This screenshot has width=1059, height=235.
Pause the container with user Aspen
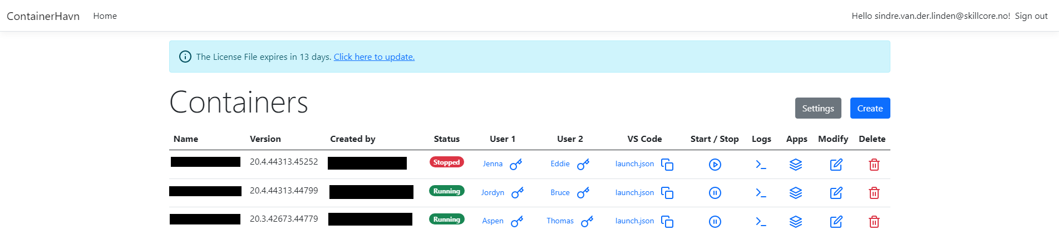pos(715,222)
